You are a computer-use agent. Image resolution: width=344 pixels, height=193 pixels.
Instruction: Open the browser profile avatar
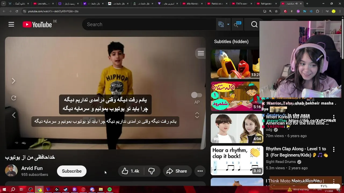(334, 11)
